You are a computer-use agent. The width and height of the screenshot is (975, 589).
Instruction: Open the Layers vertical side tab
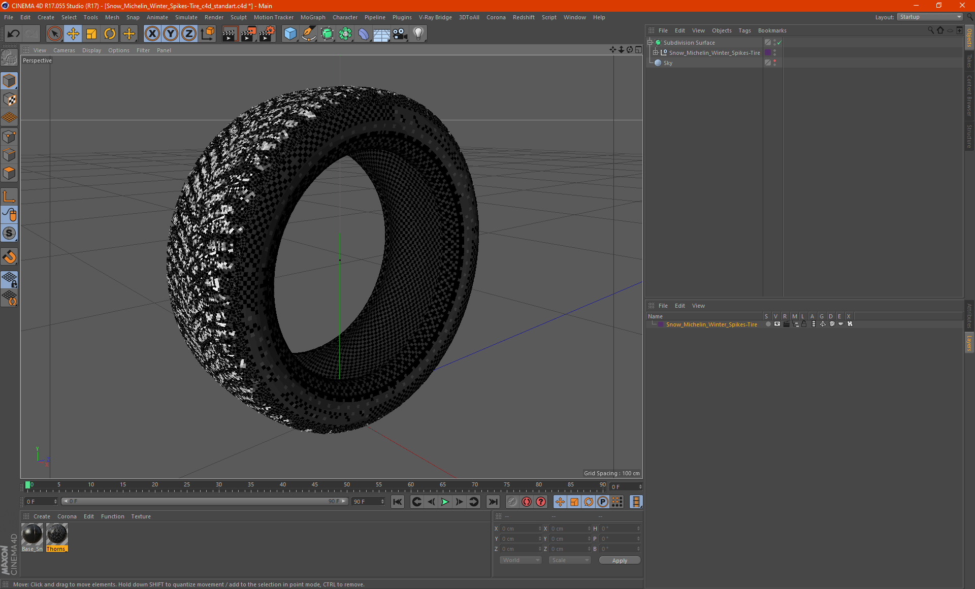[x=969, y=343]
